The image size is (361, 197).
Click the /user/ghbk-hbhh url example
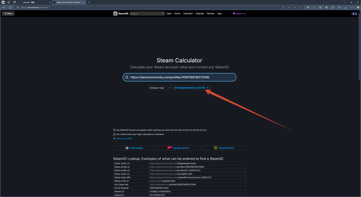171,174
